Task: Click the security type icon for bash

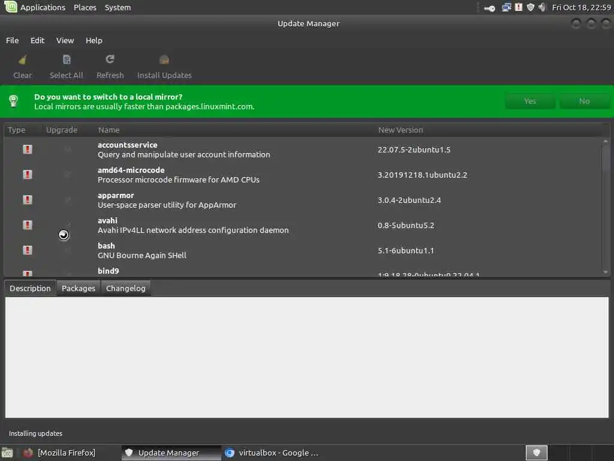Action: pyautogui.click(x=28, y=250)
